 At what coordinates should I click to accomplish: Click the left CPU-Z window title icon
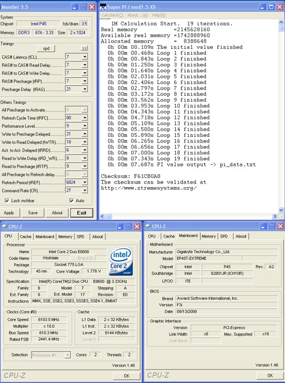click(4, 226)
